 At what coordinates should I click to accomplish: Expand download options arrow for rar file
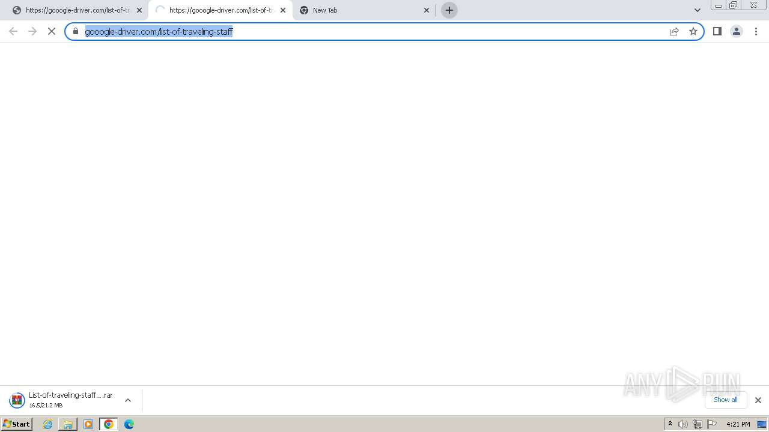click(x=128, y=400)
